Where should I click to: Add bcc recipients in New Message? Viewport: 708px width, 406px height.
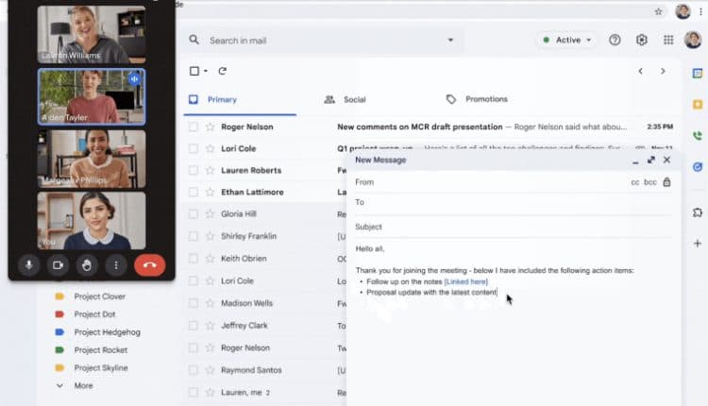click(650, 182)
